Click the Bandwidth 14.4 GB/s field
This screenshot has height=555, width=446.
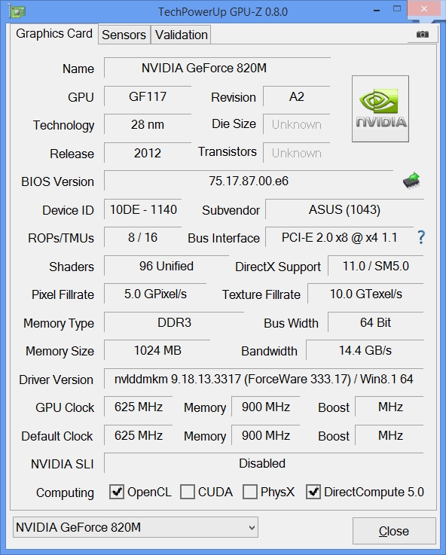click(365, 350)
